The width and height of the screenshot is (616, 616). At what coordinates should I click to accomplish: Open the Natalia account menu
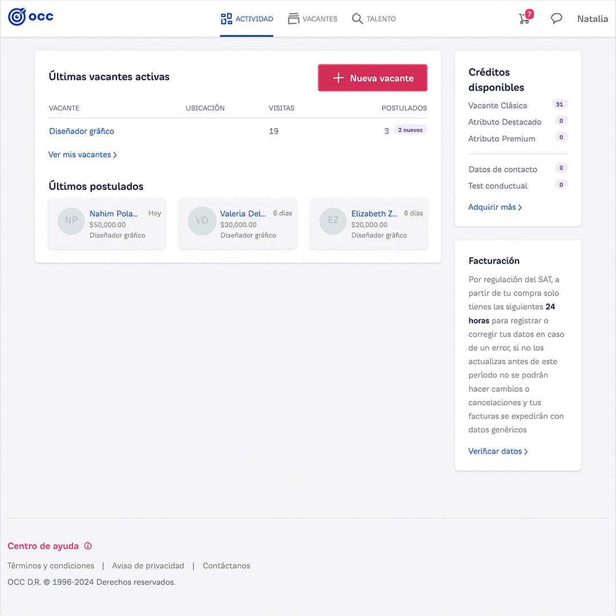pyautogui.click(x=592, y=19)
